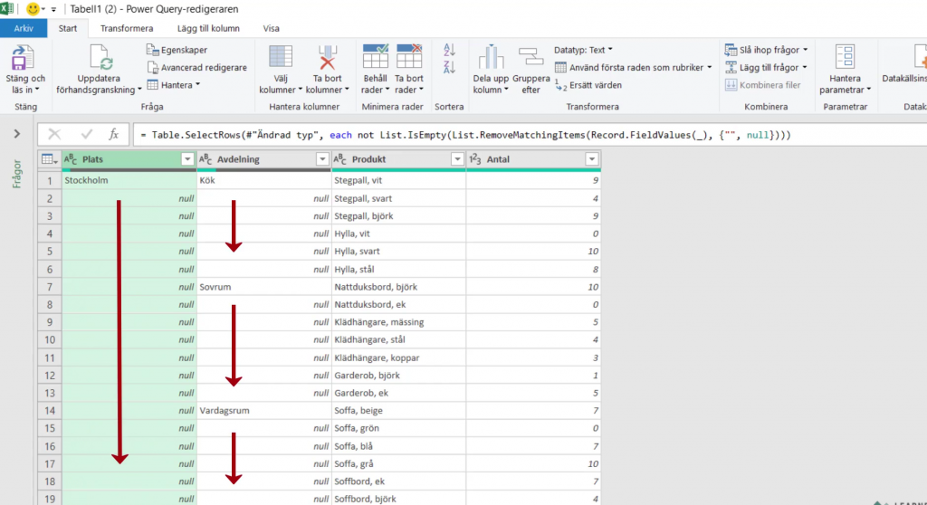Click the Hylla, stål cell
Image resolution: width=927 pixels, height=505 pixels.
[398, 269]
